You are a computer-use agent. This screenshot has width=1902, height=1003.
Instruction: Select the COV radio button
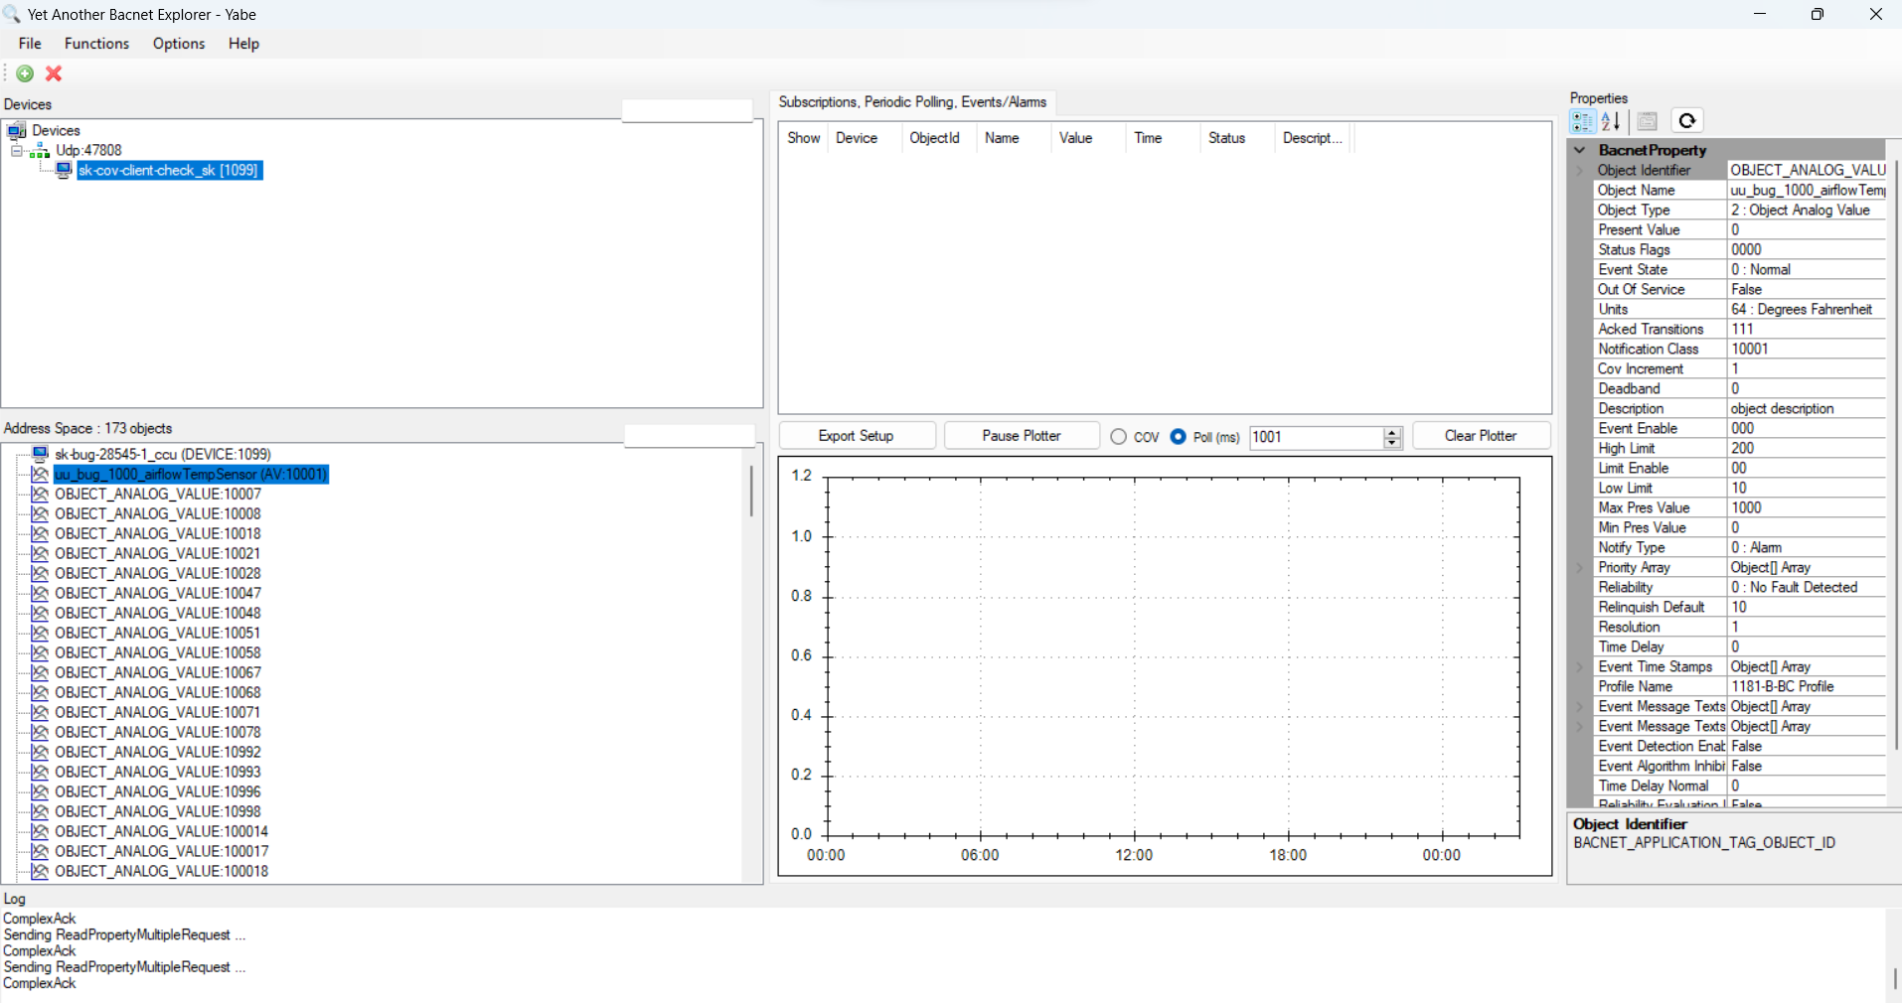pyautogui.click(x=1119, y=437)
